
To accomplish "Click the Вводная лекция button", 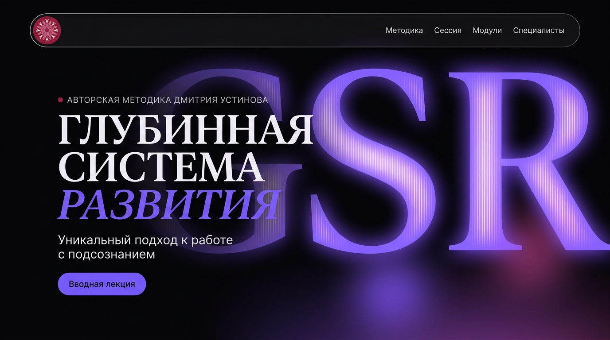I will pos(102,284).
